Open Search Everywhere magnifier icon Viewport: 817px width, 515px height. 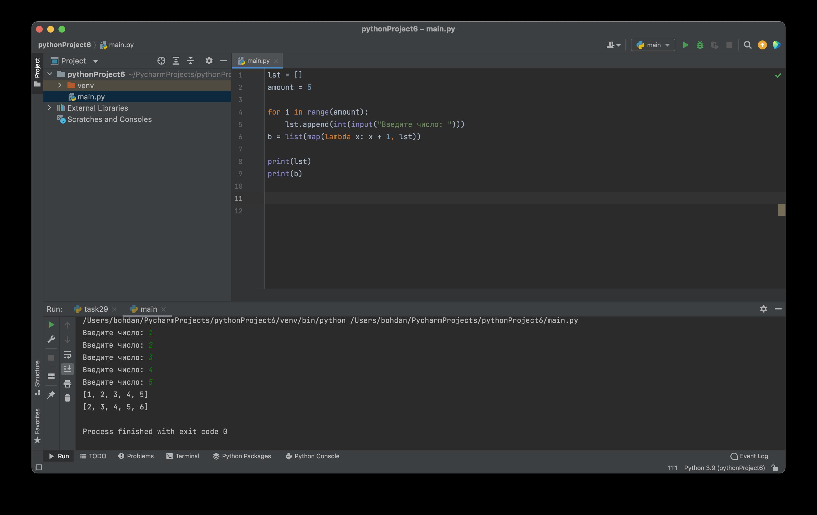click(x=748, y=45)
